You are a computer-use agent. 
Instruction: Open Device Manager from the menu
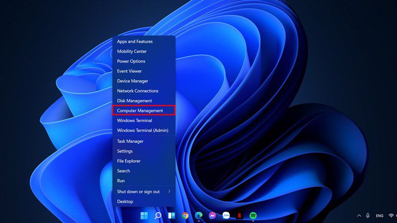(144, 81)
